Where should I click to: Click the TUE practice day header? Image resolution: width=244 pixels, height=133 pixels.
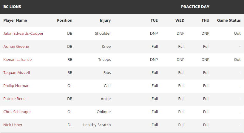coord(154,20)
